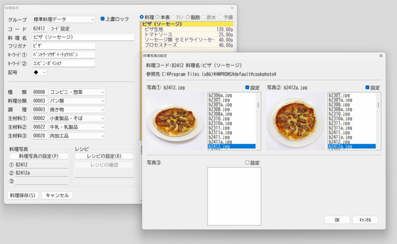The image size is (397, 244).
Task: Click the 種類 code field 00008
Action: [40, 92]
